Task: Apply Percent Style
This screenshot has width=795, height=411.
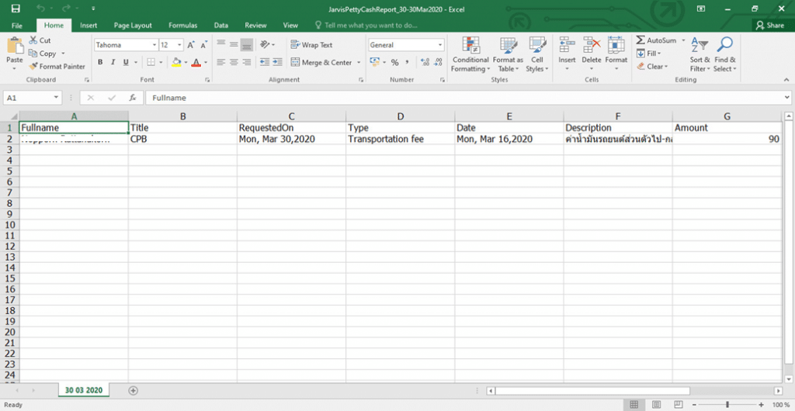Action: pos(394,63)
